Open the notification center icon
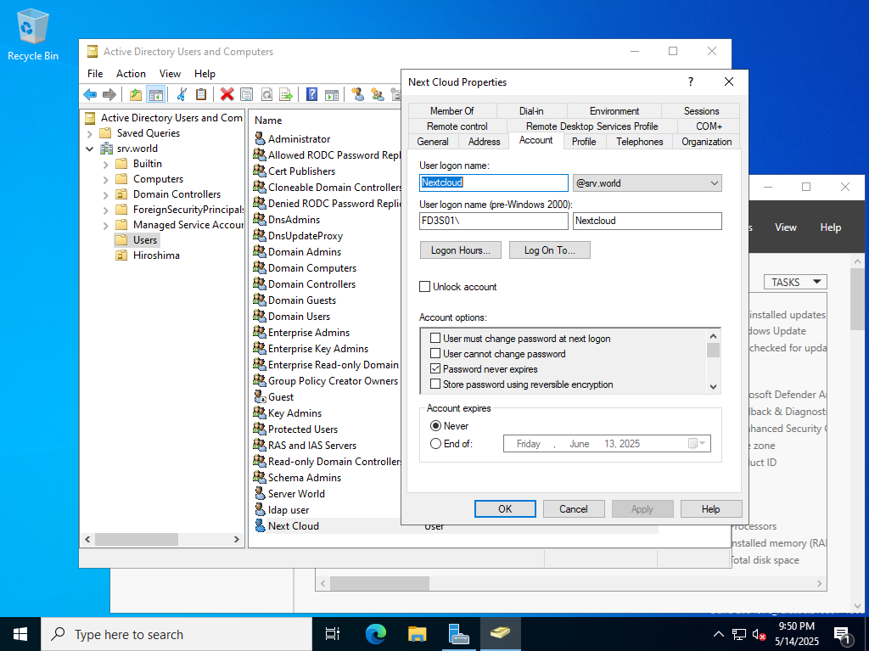 (842, 636)
